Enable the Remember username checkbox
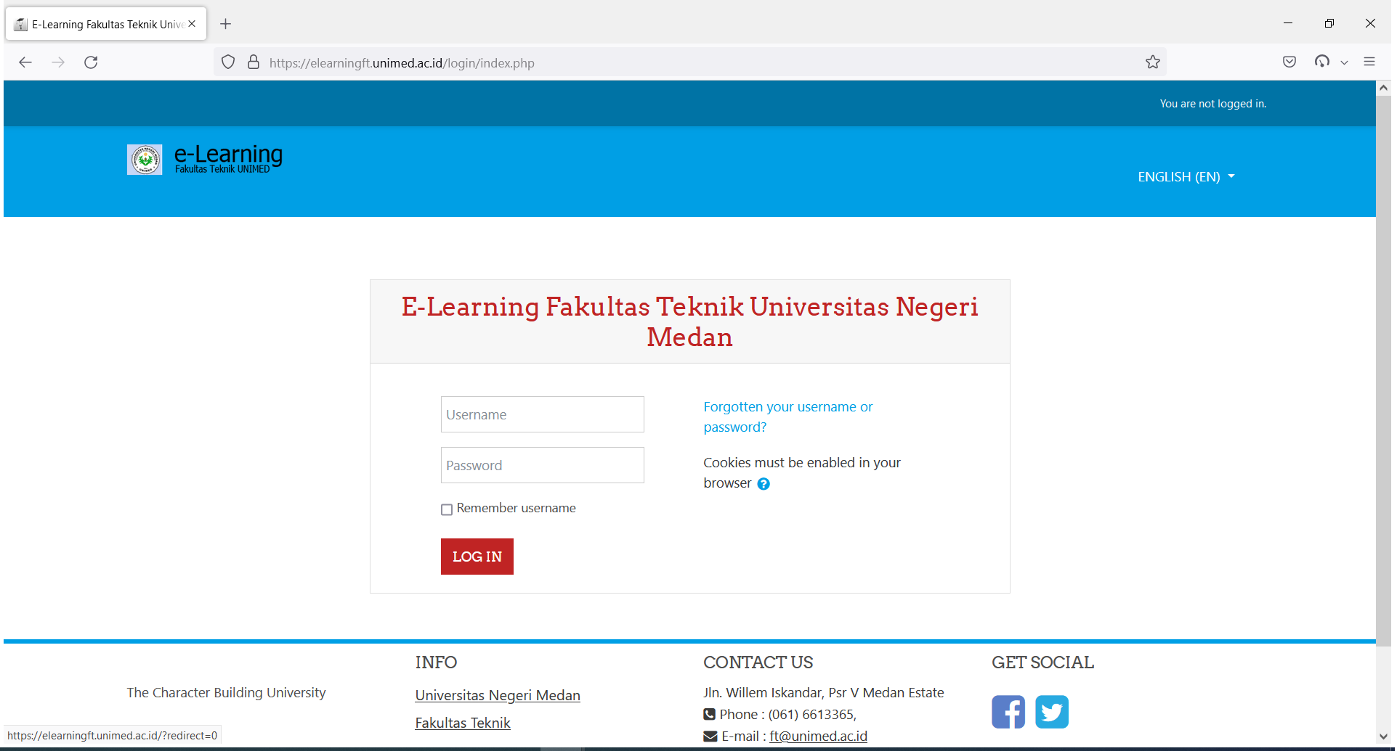Image resolution: width=1397 pixels, height=751 pixels. point(447,509)
